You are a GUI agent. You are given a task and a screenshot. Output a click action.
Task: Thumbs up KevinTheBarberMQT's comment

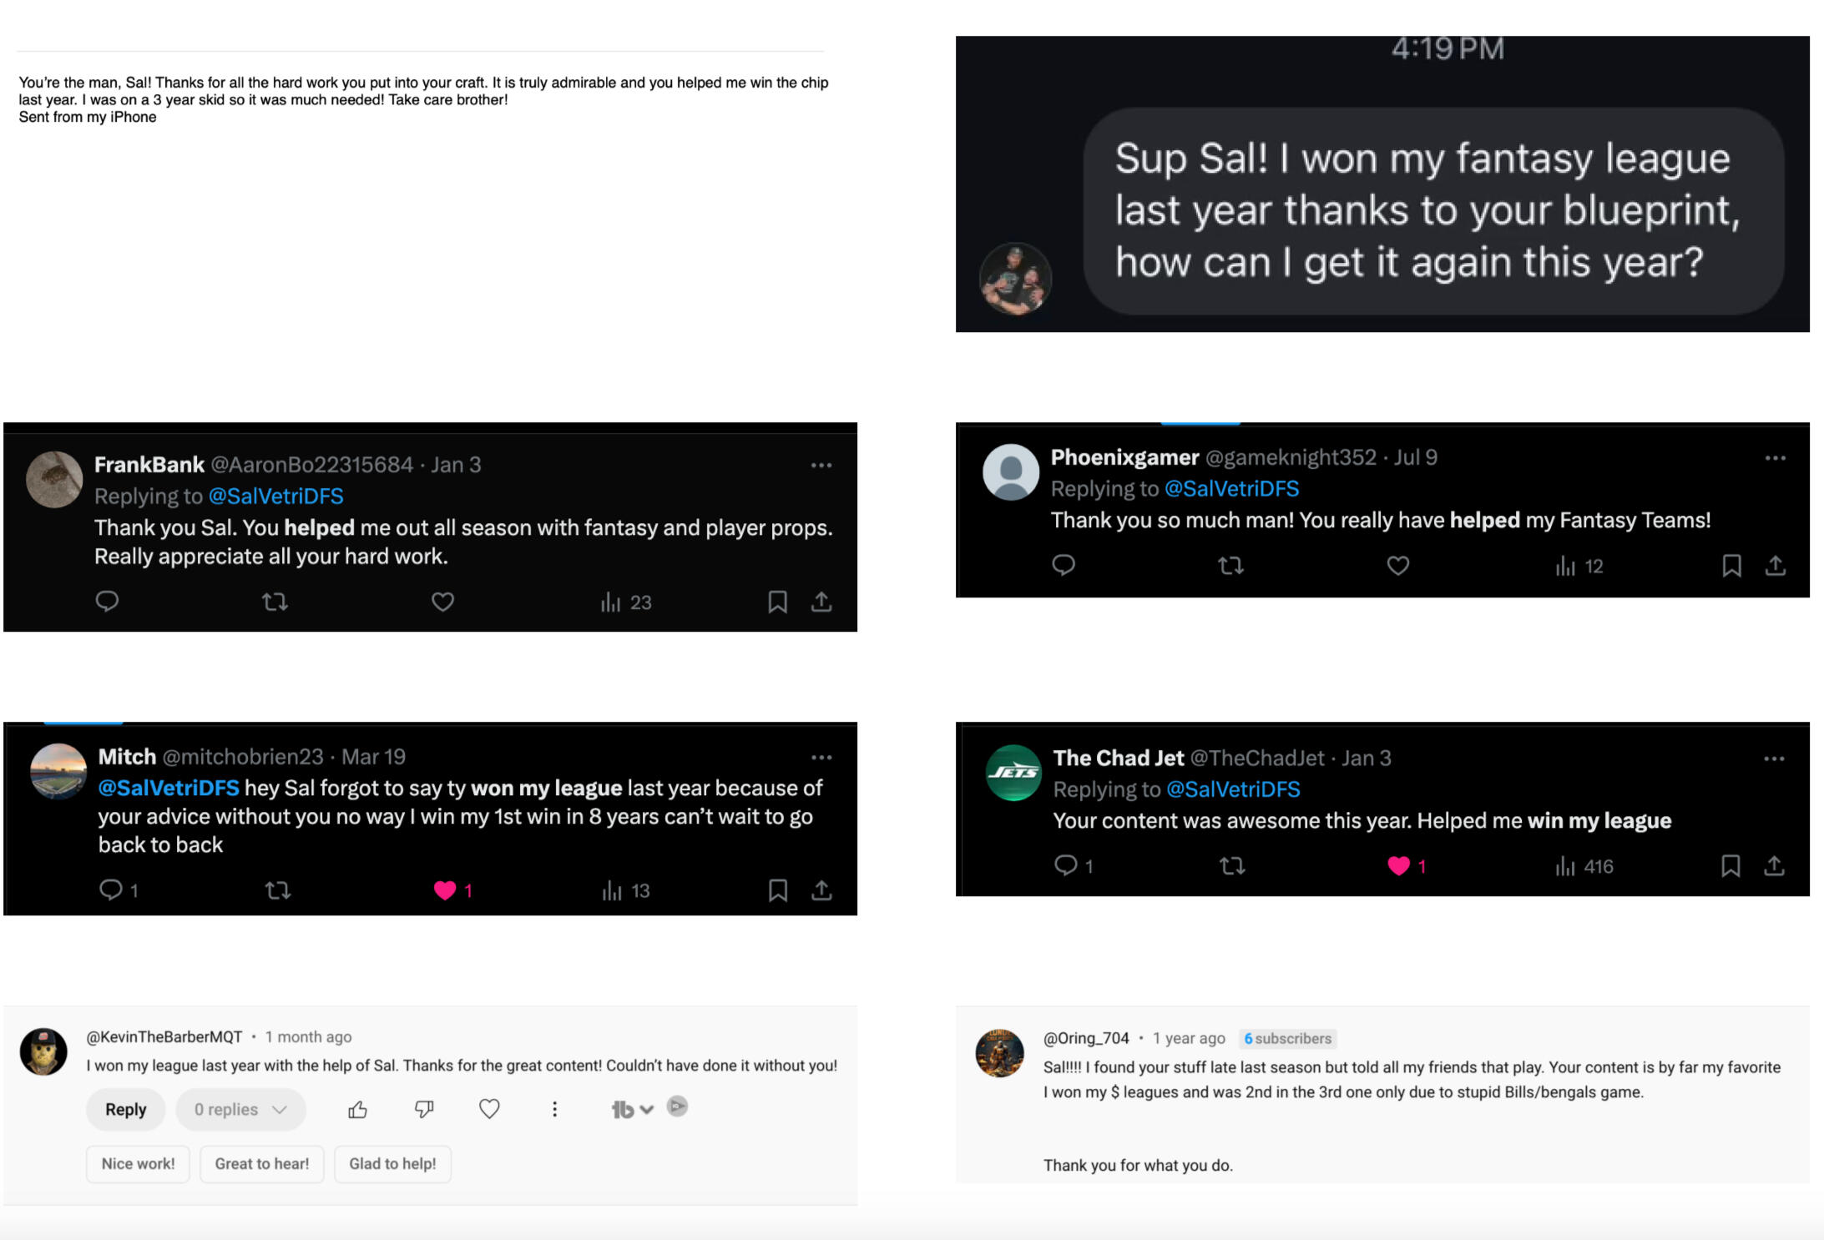tap(357, 1109)
